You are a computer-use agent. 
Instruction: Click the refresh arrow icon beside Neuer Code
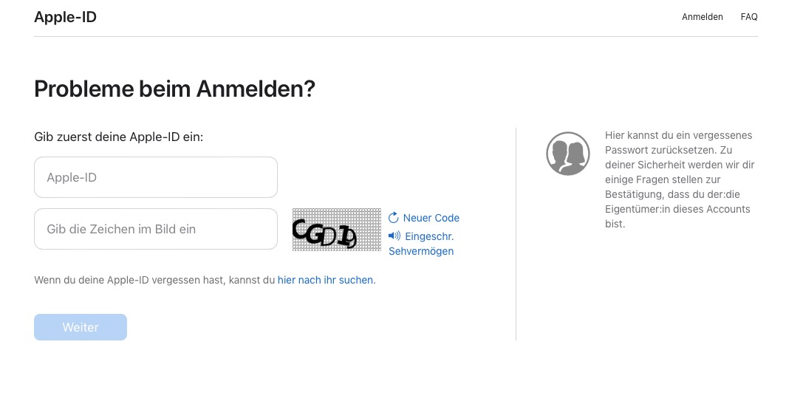(394, 218)
